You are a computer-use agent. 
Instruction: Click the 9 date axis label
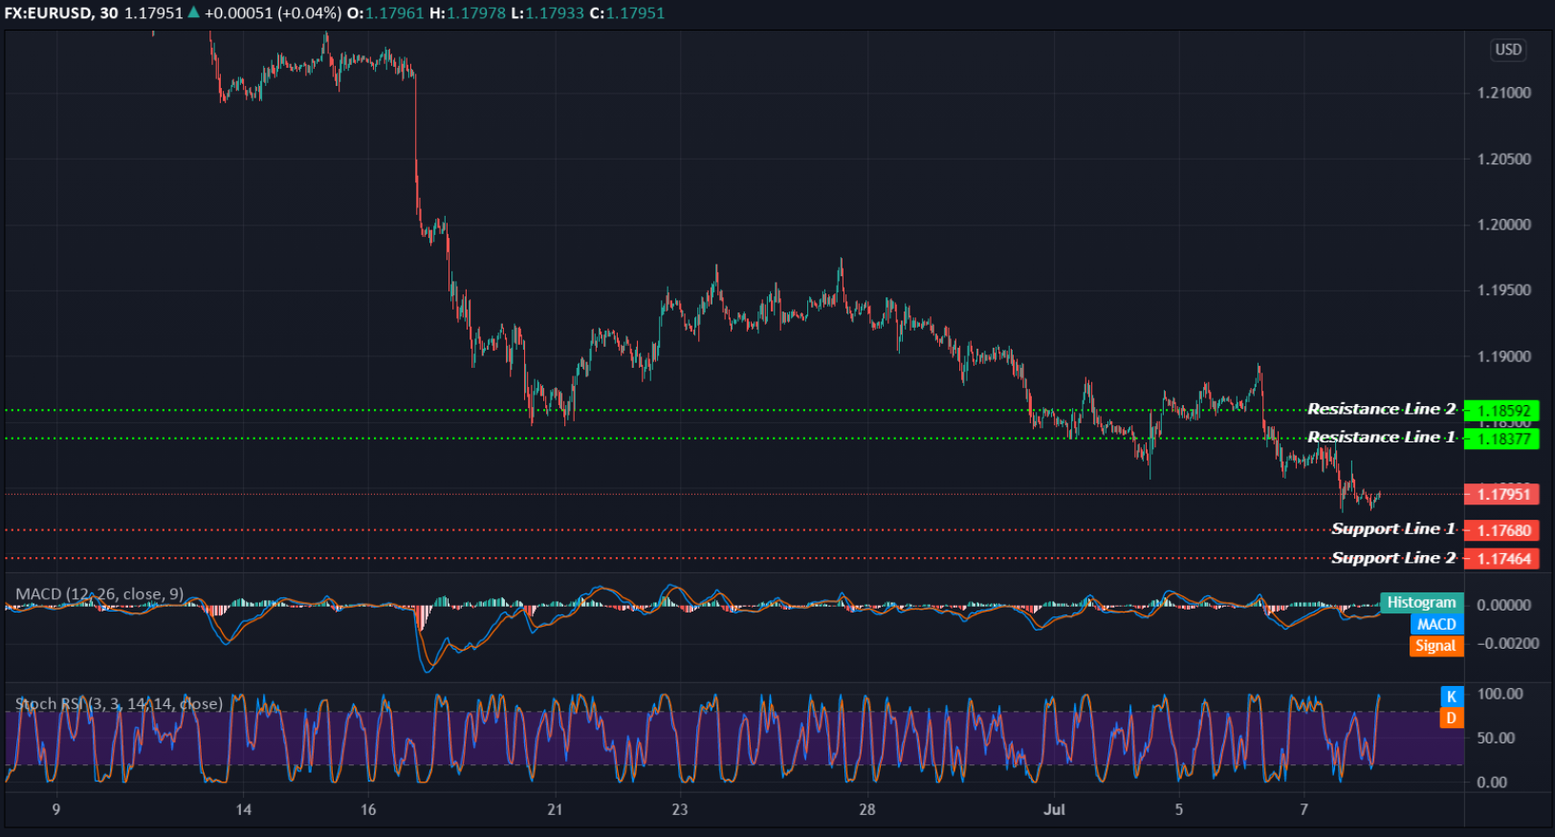click(x=56, y=810)
